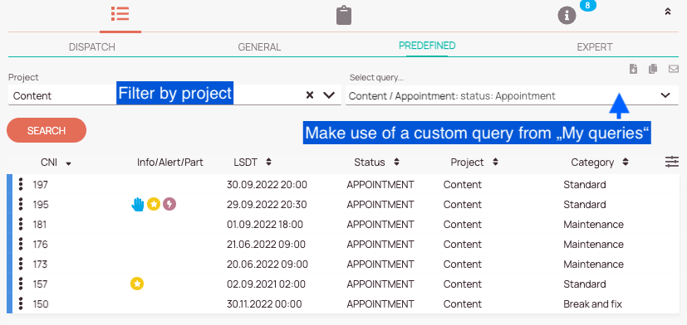Click the date 30.09.2022 20:00
The height and width of the screenshot is (325, 687).
[267, 185]
